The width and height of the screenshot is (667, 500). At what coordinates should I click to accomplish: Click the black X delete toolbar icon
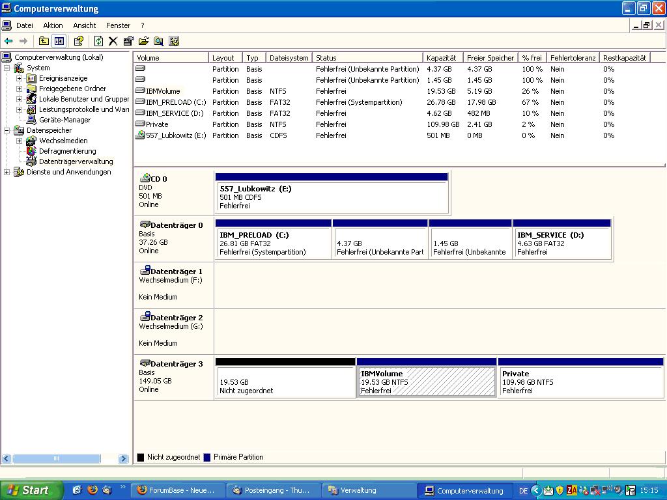(x=113, y=41)
